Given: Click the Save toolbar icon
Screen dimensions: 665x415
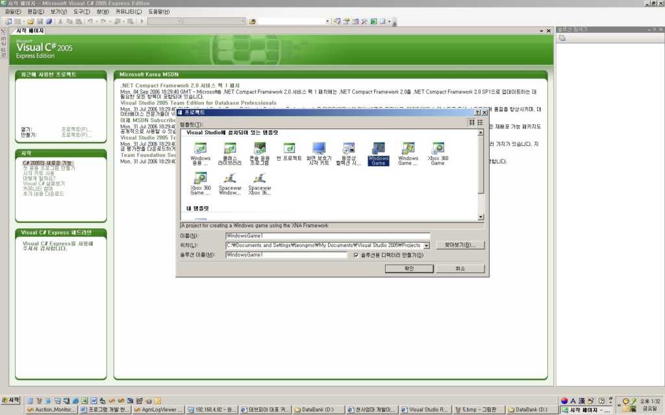Looking at the screenshot, I should click(40, 21).
